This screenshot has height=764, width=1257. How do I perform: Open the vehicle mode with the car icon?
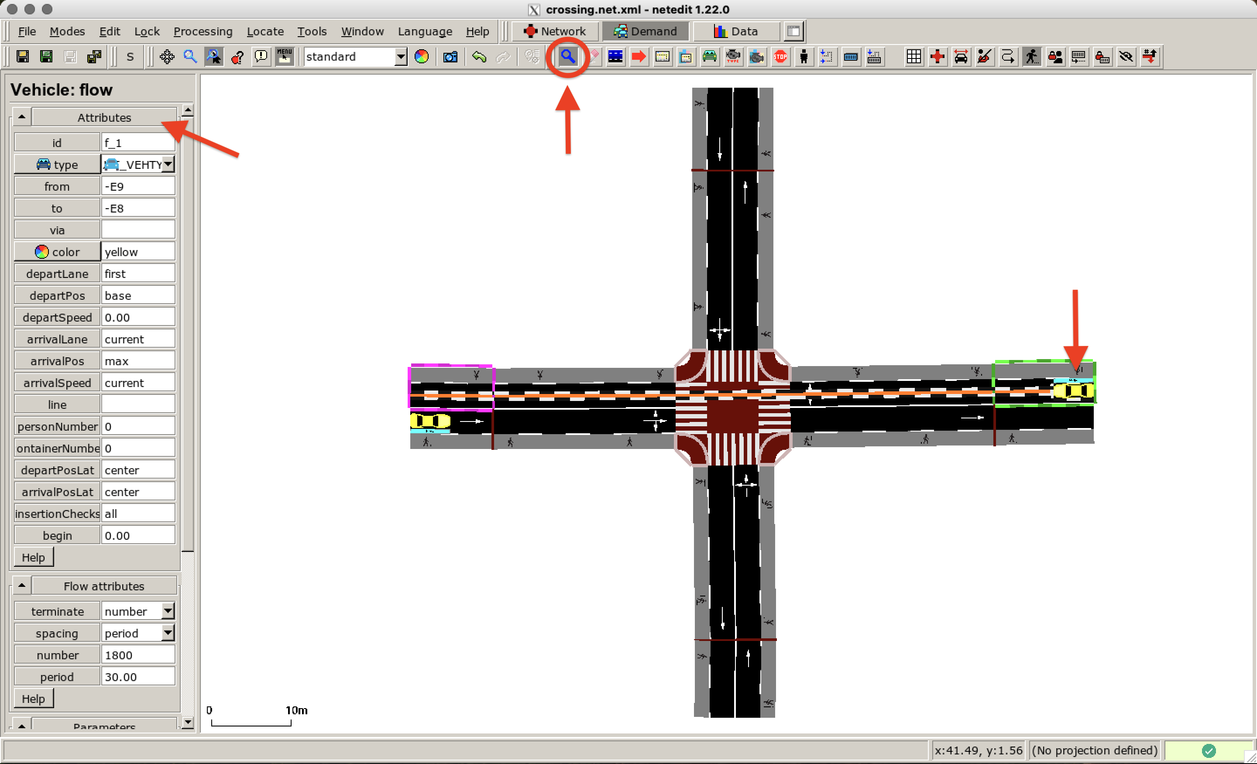(710, 57)
